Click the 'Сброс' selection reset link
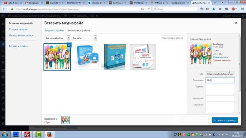The image size is (246, 138). pyautogui.click(x=47, y=122)
